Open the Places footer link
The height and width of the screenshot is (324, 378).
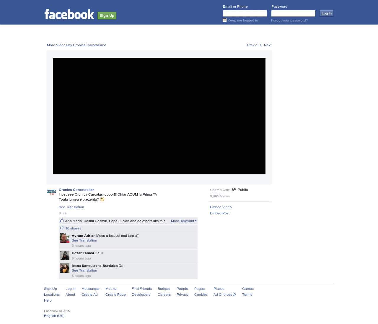point(219,289)
